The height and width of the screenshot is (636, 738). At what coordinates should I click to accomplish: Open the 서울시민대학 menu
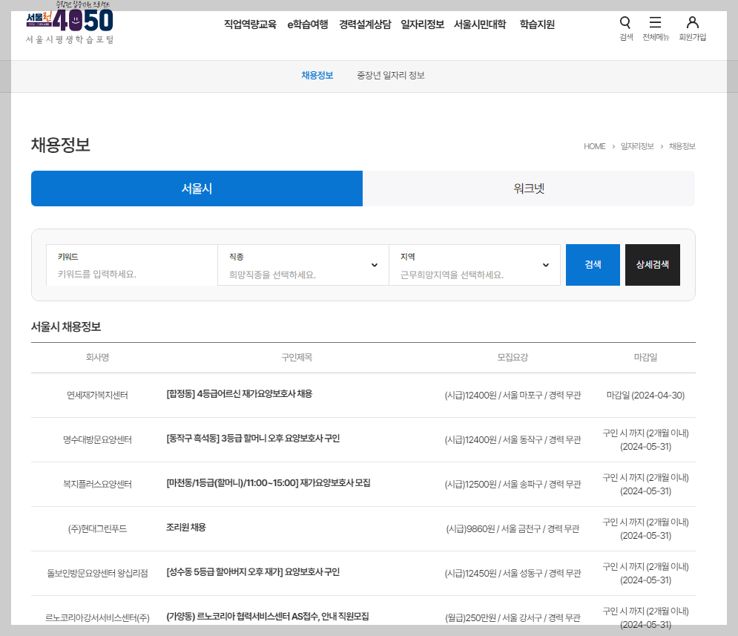480,24
